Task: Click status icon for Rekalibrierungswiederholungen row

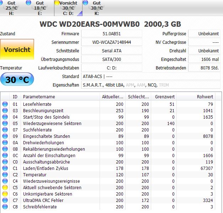Action: (x=5, y=149)
